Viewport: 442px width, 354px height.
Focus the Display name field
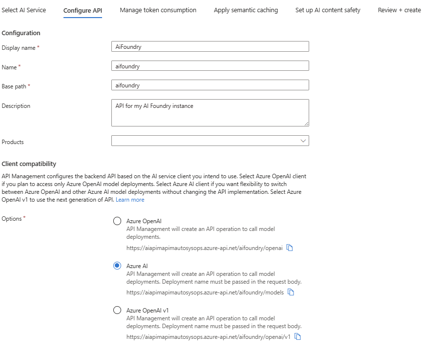tap(210, 46)
